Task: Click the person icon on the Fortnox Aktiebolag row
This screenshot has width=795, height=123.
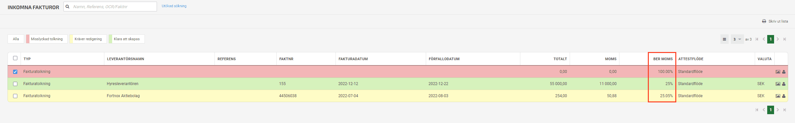Action: (x=784, y=96)
